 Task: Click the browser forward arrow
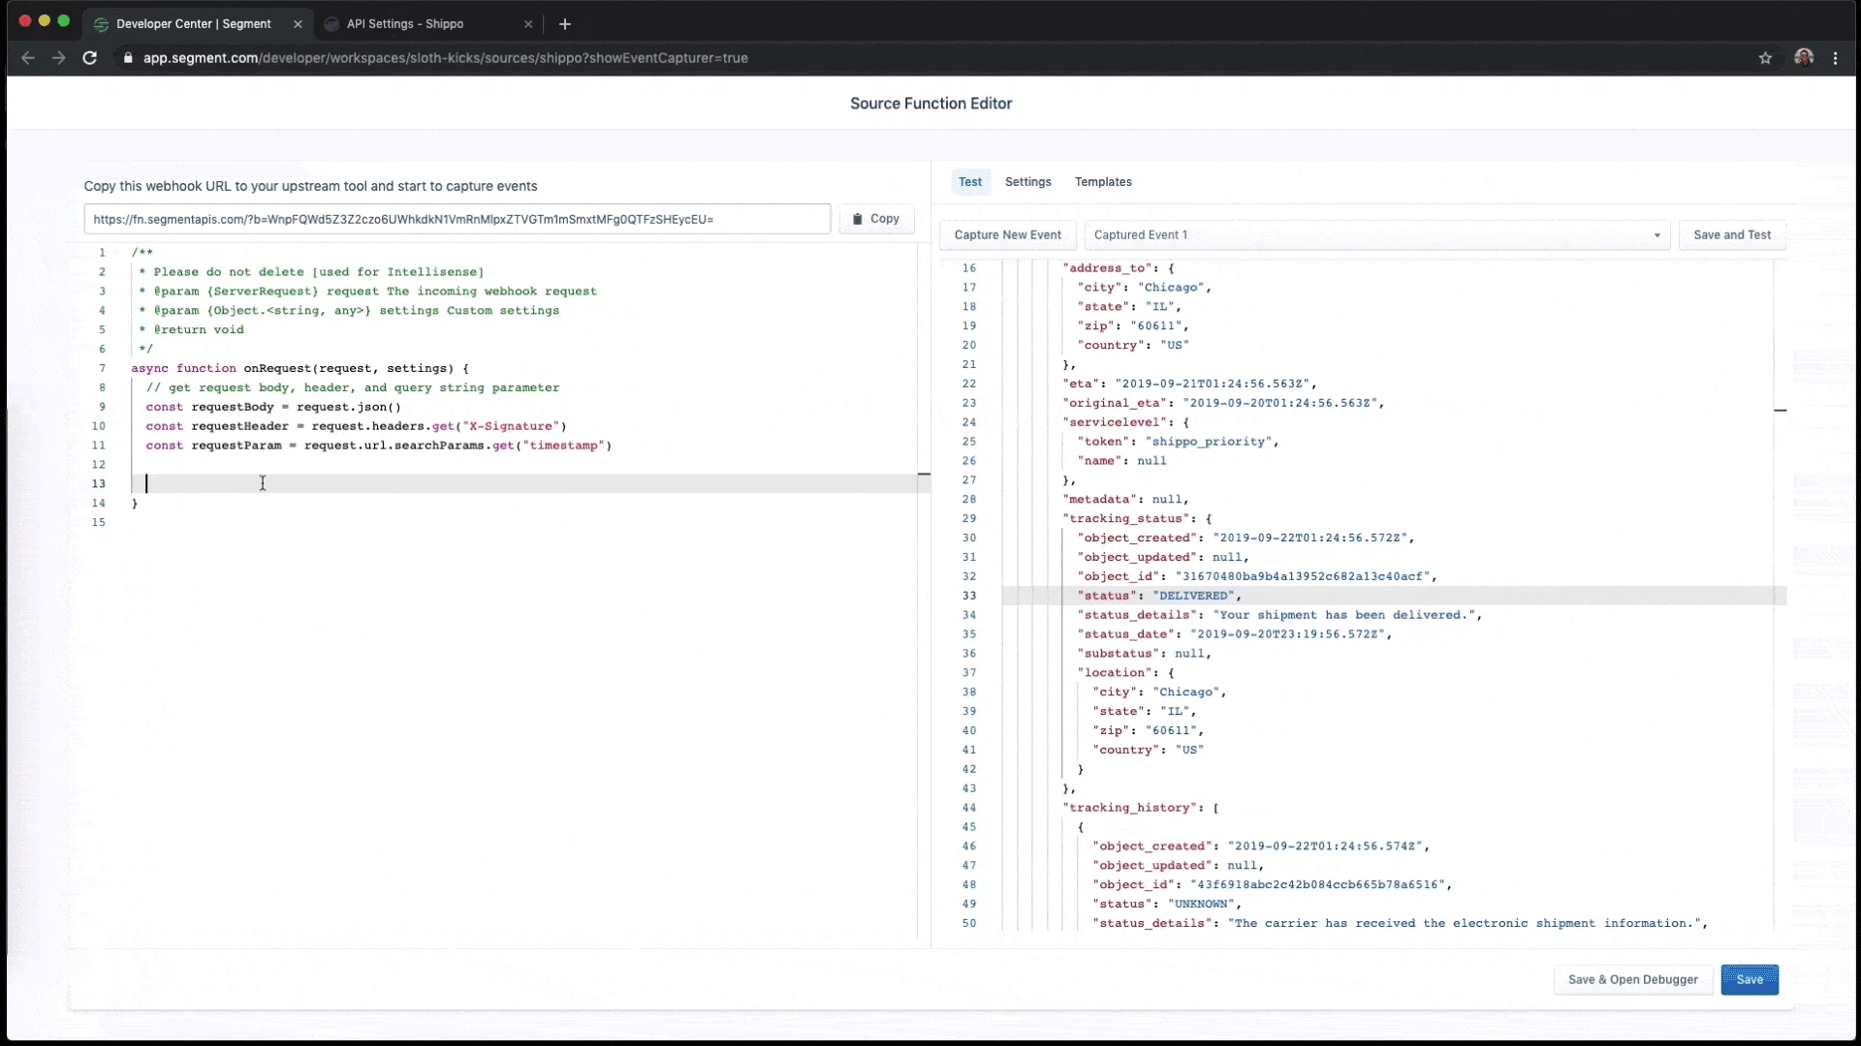pyautogui.click(x=59, y=58)
